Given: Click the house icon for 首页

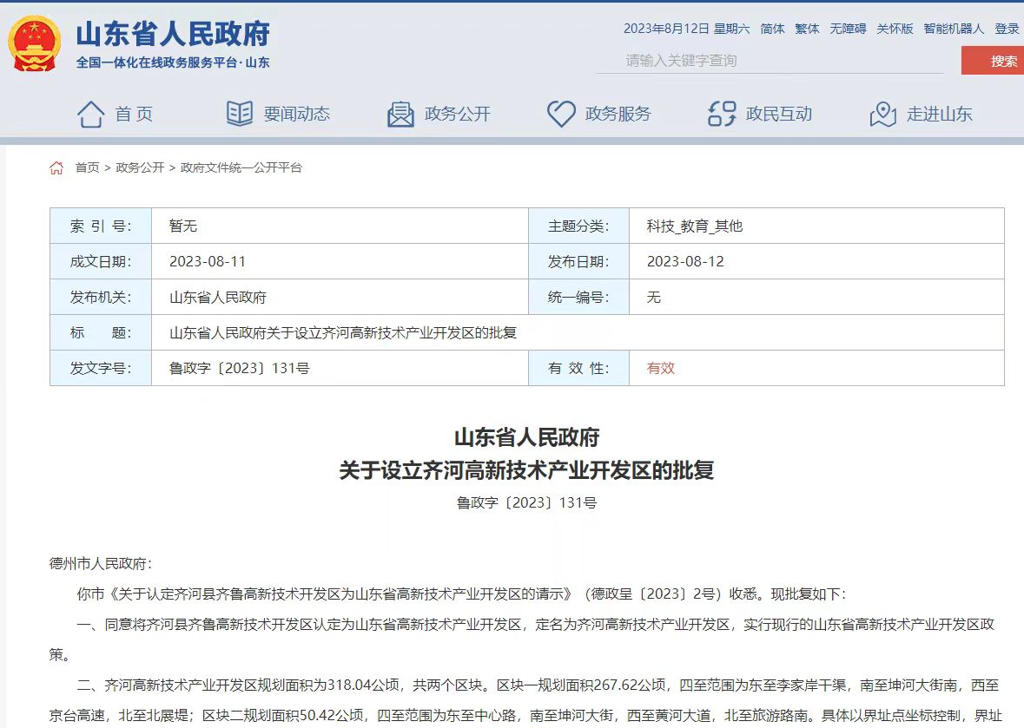Looking at the screenshot, I should [x=91, y=114].
